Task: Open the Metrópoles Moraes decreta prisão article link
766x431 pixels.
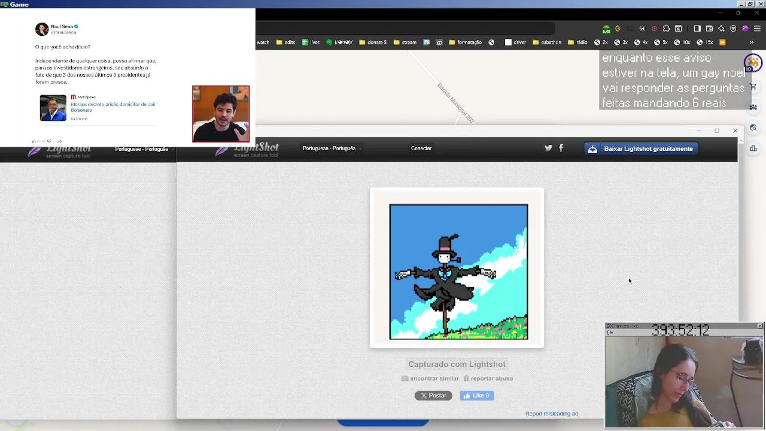Action: click(113, 107)
